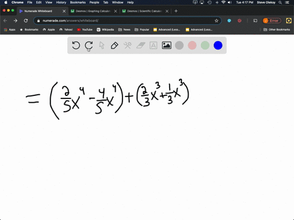The height and width of the screenshot is (220, 294).
Task: Close the Desmos Scientific Calculator tab
Action: pos(167,11)
